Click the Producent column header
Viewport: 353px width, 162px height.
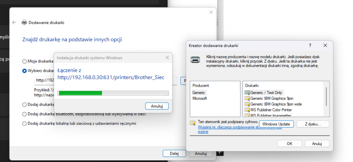pyautogui.click(x=201, y=86)
